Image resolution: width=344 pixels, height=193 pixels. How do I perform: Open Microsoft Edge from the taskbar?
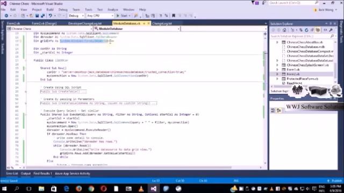(66, 189)
